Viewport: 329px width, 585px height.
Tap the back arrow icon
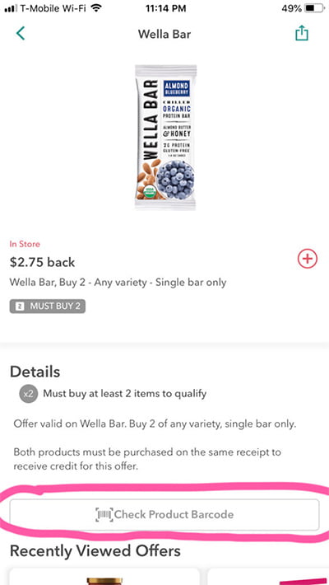(21, 33)
